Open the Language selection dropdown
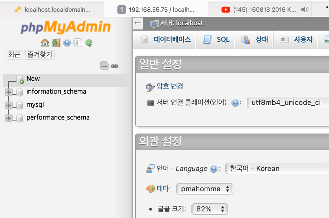329x218 pixels. click(x=277, y=169)
